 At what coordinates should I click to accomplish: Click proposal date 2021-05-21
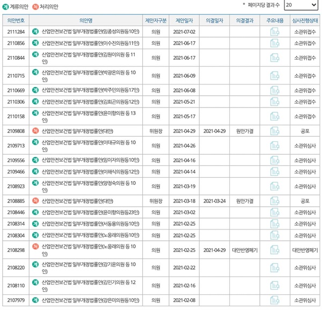click(184, 102)
